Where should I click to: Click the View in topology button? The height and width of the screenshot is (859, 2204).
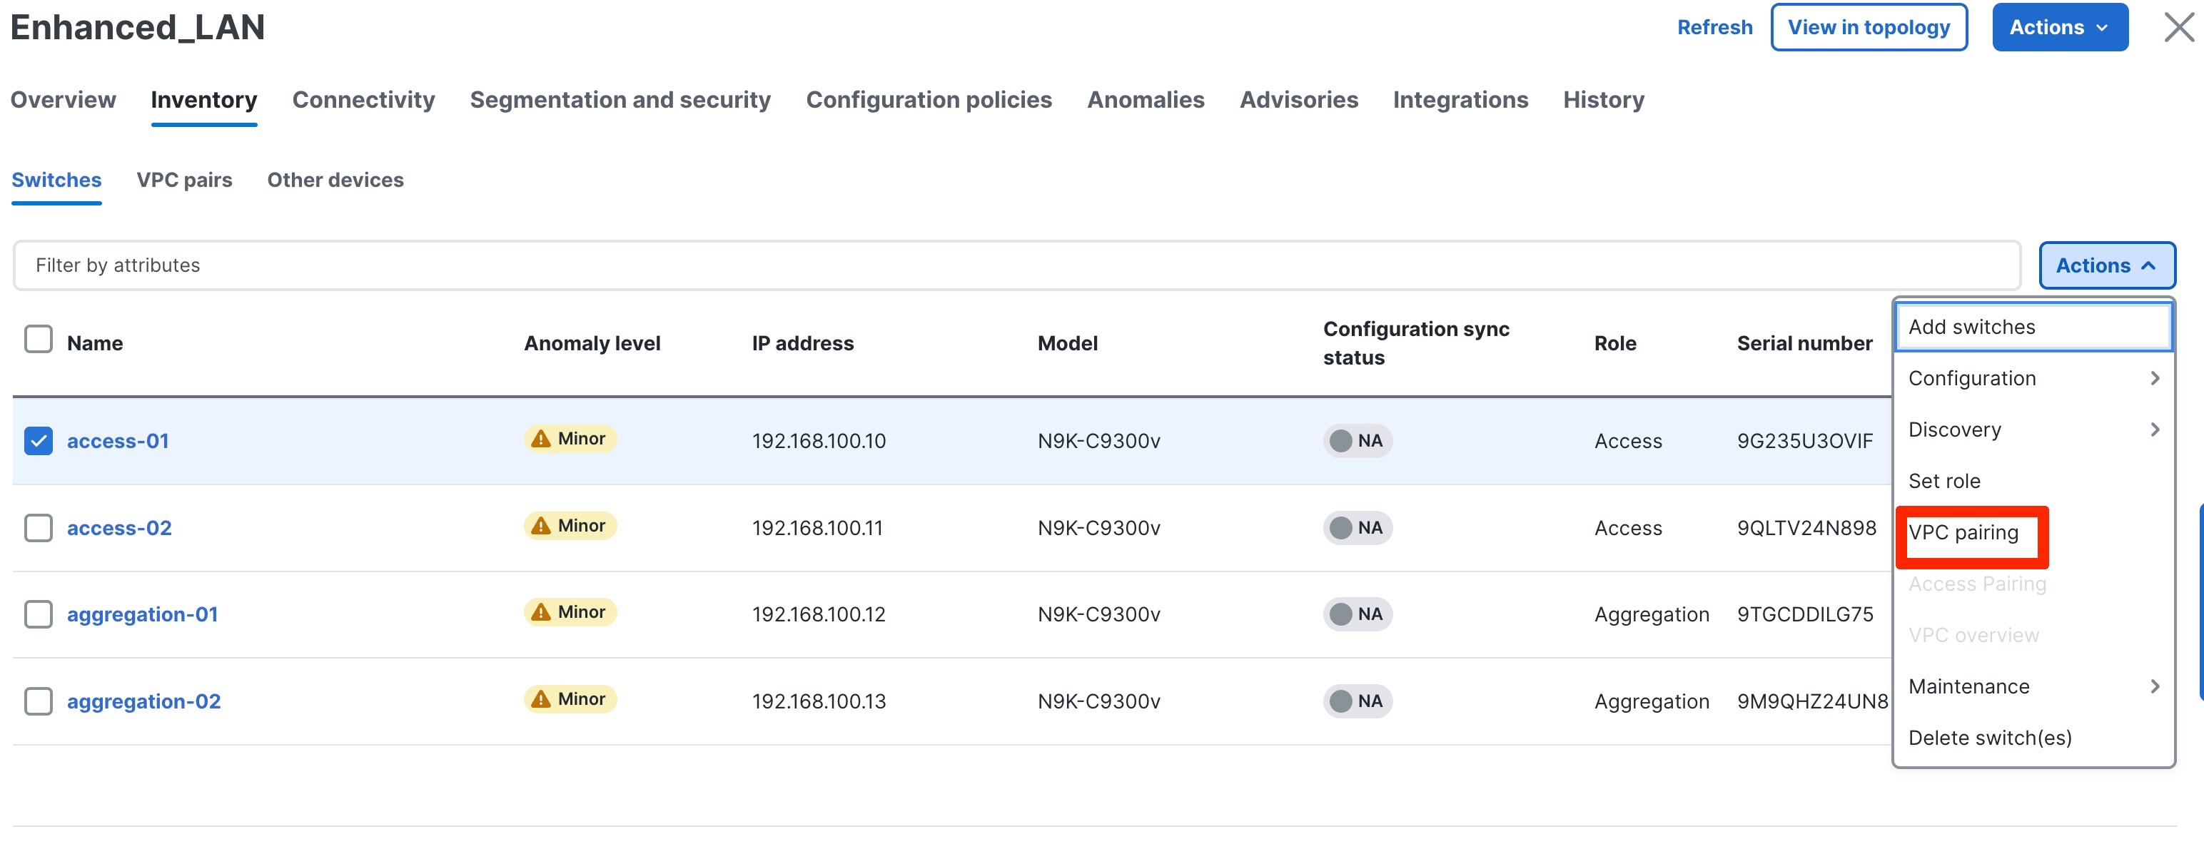tap(1869, 26)
